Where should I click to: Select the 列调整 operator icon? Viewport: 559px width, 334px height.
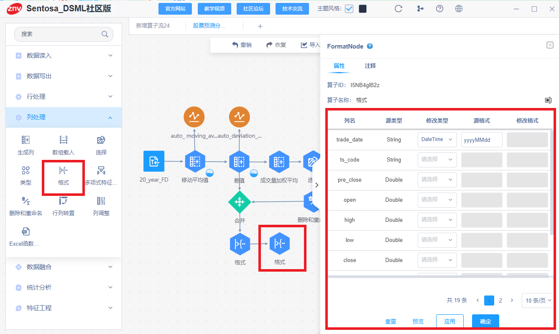coord(101,200)
